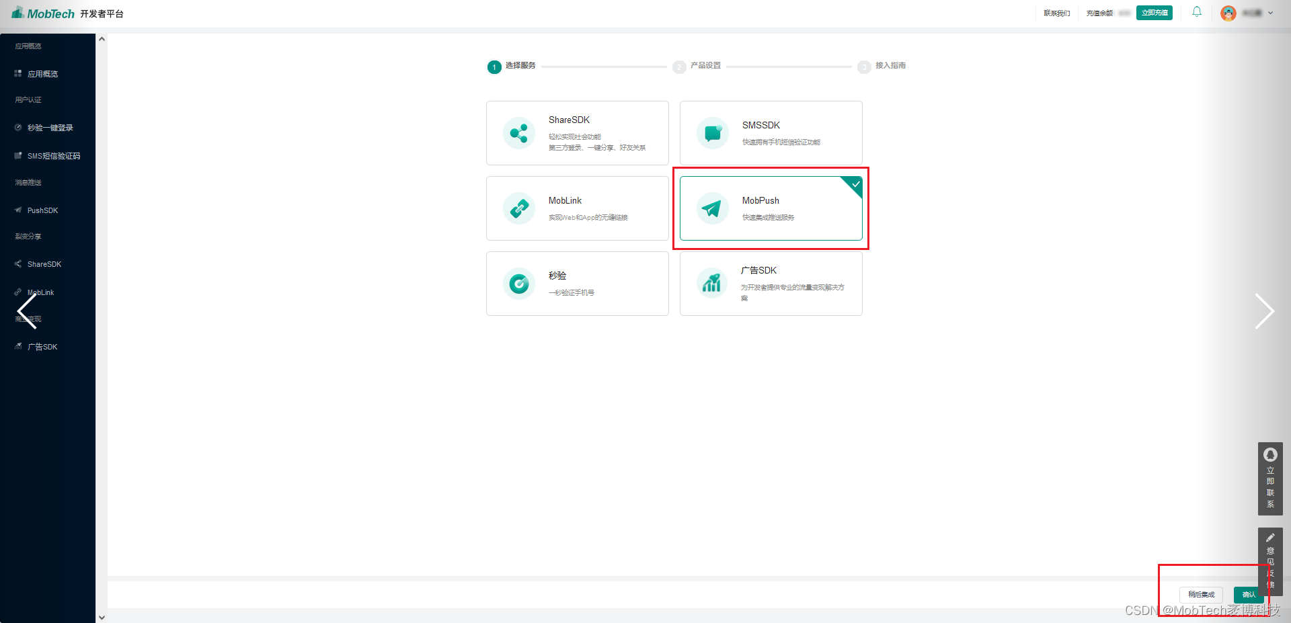Click sidebar scrollbar down arrow
This screenshot has width=1291, height=623.
(x=102, y=617)
